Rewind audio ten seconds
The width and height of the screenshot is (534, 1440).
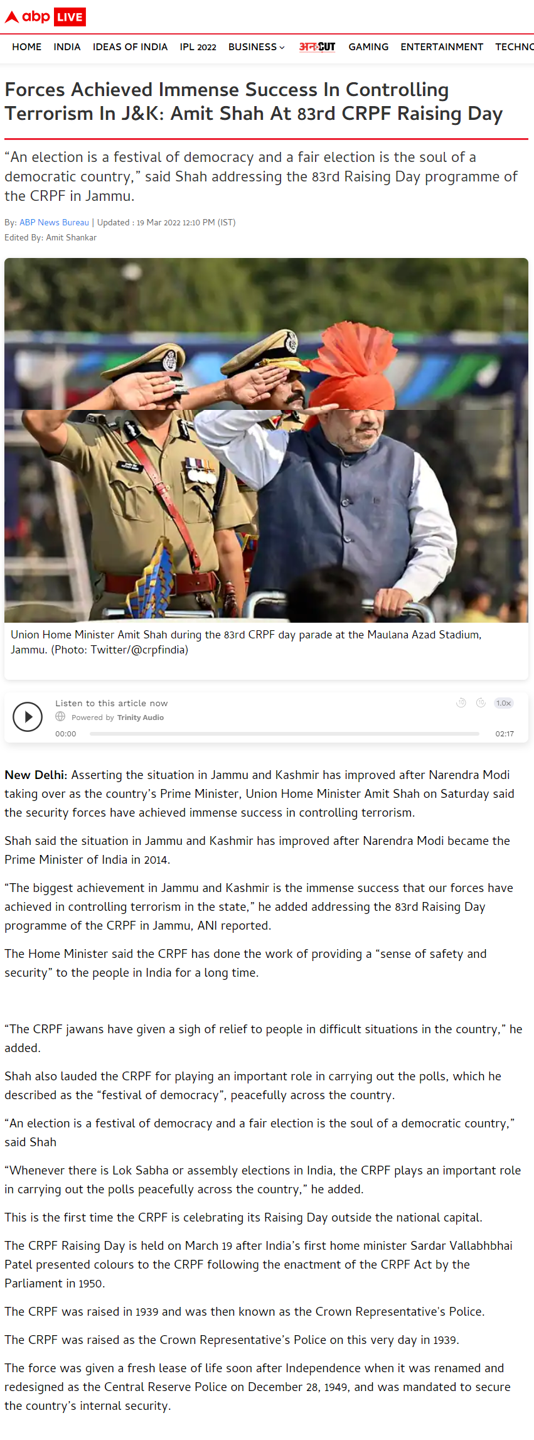(x=461, y=703)
